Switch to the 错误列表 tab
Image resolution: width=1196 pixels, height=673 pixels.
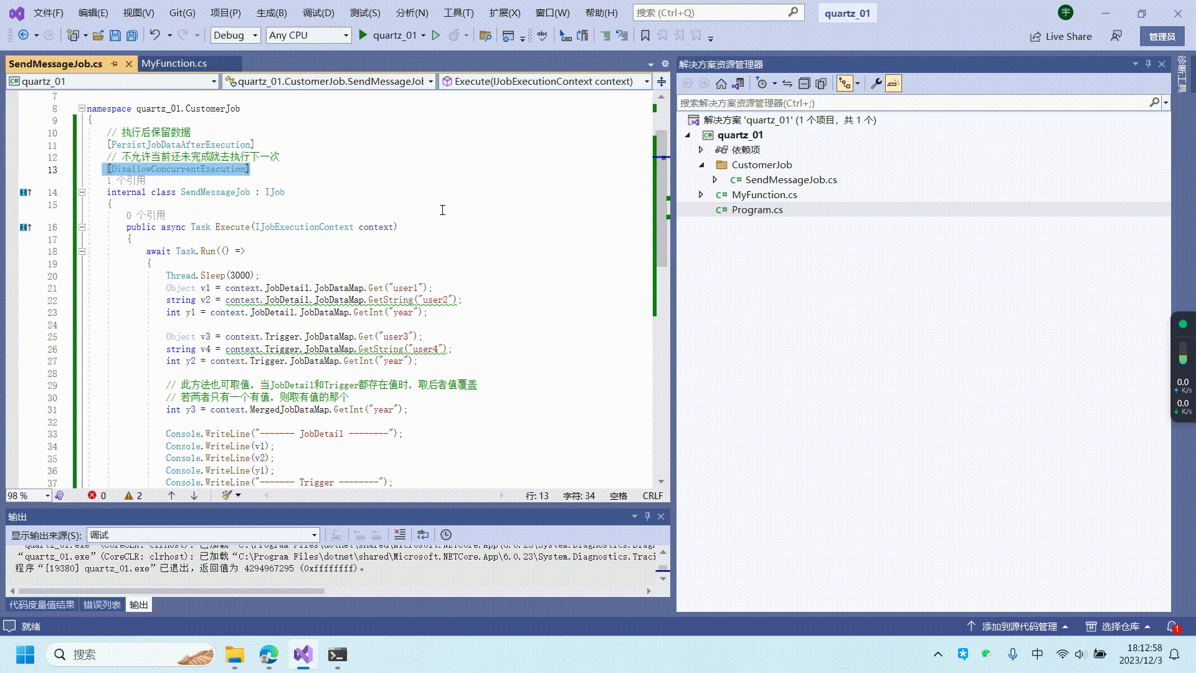(x=102, y=604)
